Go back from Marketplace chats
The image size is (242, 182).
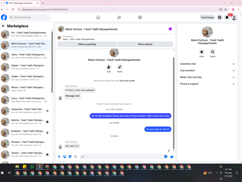(3, 26)
